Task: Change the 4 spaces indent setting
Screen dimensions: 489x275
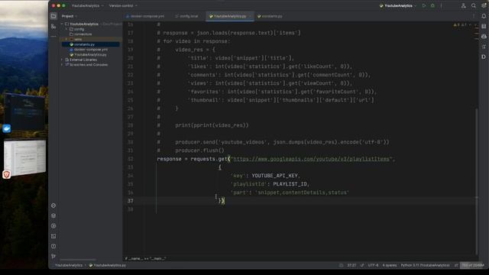Action: pos(390,265)
